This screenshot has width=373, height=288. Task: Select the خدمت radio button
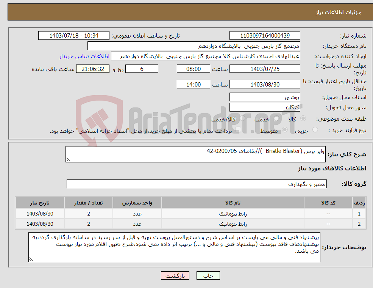point(276,118)
